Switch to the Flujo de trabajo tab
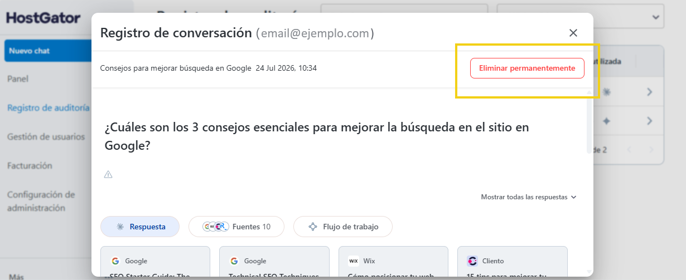 coord(343,227)
